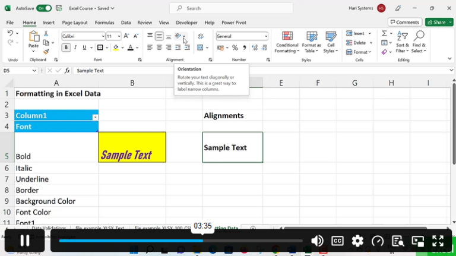Toggle Middle Align vertical alignment
Viewport: 456px width, 256px height.
coord(159,36)
